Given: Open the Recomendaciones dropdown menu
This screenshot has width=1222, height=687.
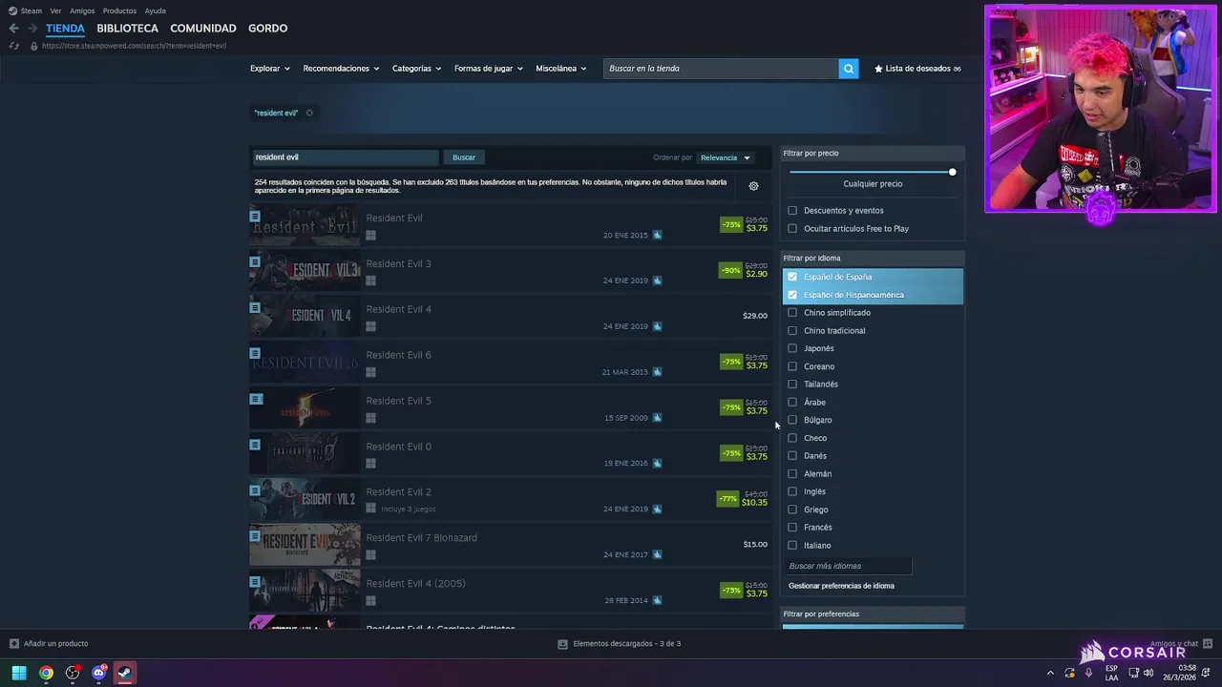Looking at the screenshot, I should (x=341, y=69).
